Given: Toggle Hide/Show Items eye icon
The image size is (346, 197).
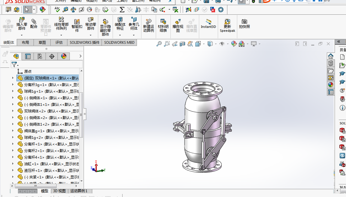Looking at the screenshot, I should [222, 44].
